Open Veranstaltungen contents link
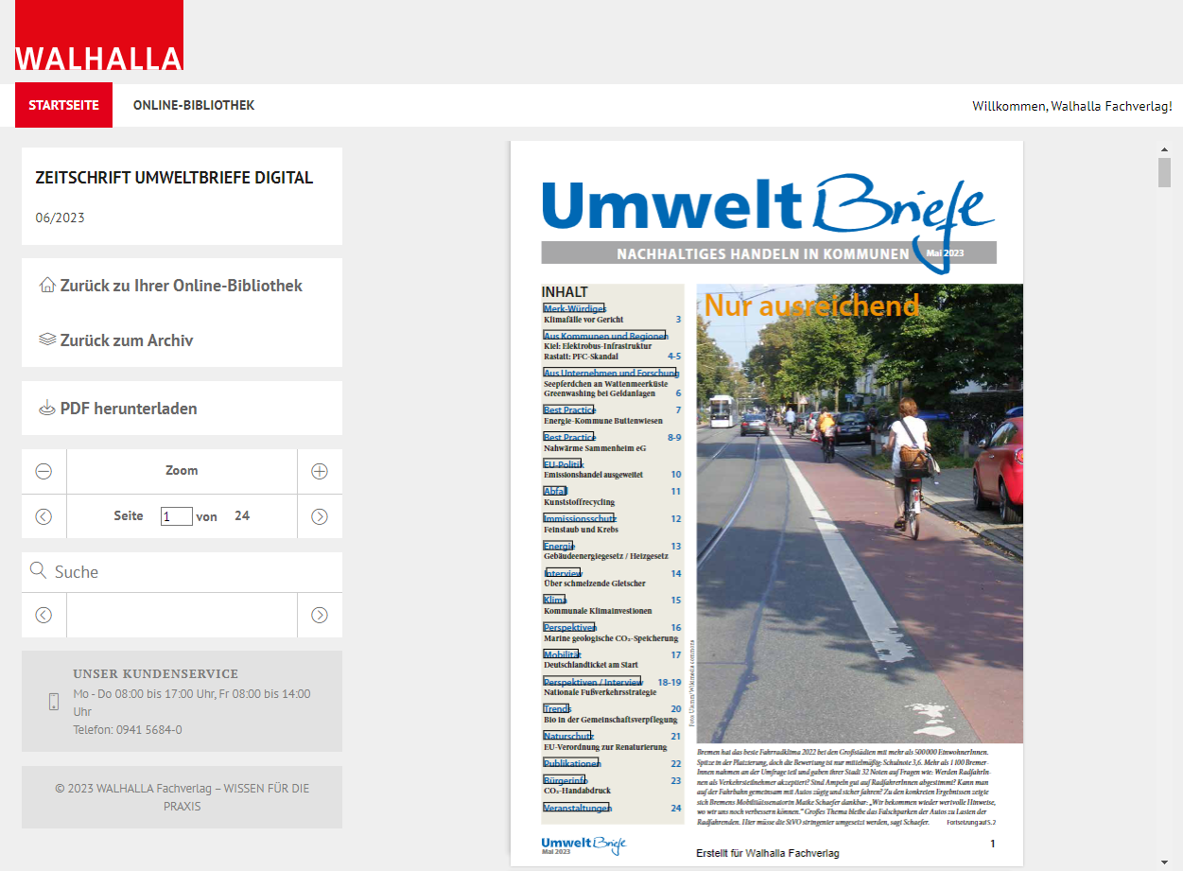Viewport: 1183px width, 871px height. click(x=577, y=808)
